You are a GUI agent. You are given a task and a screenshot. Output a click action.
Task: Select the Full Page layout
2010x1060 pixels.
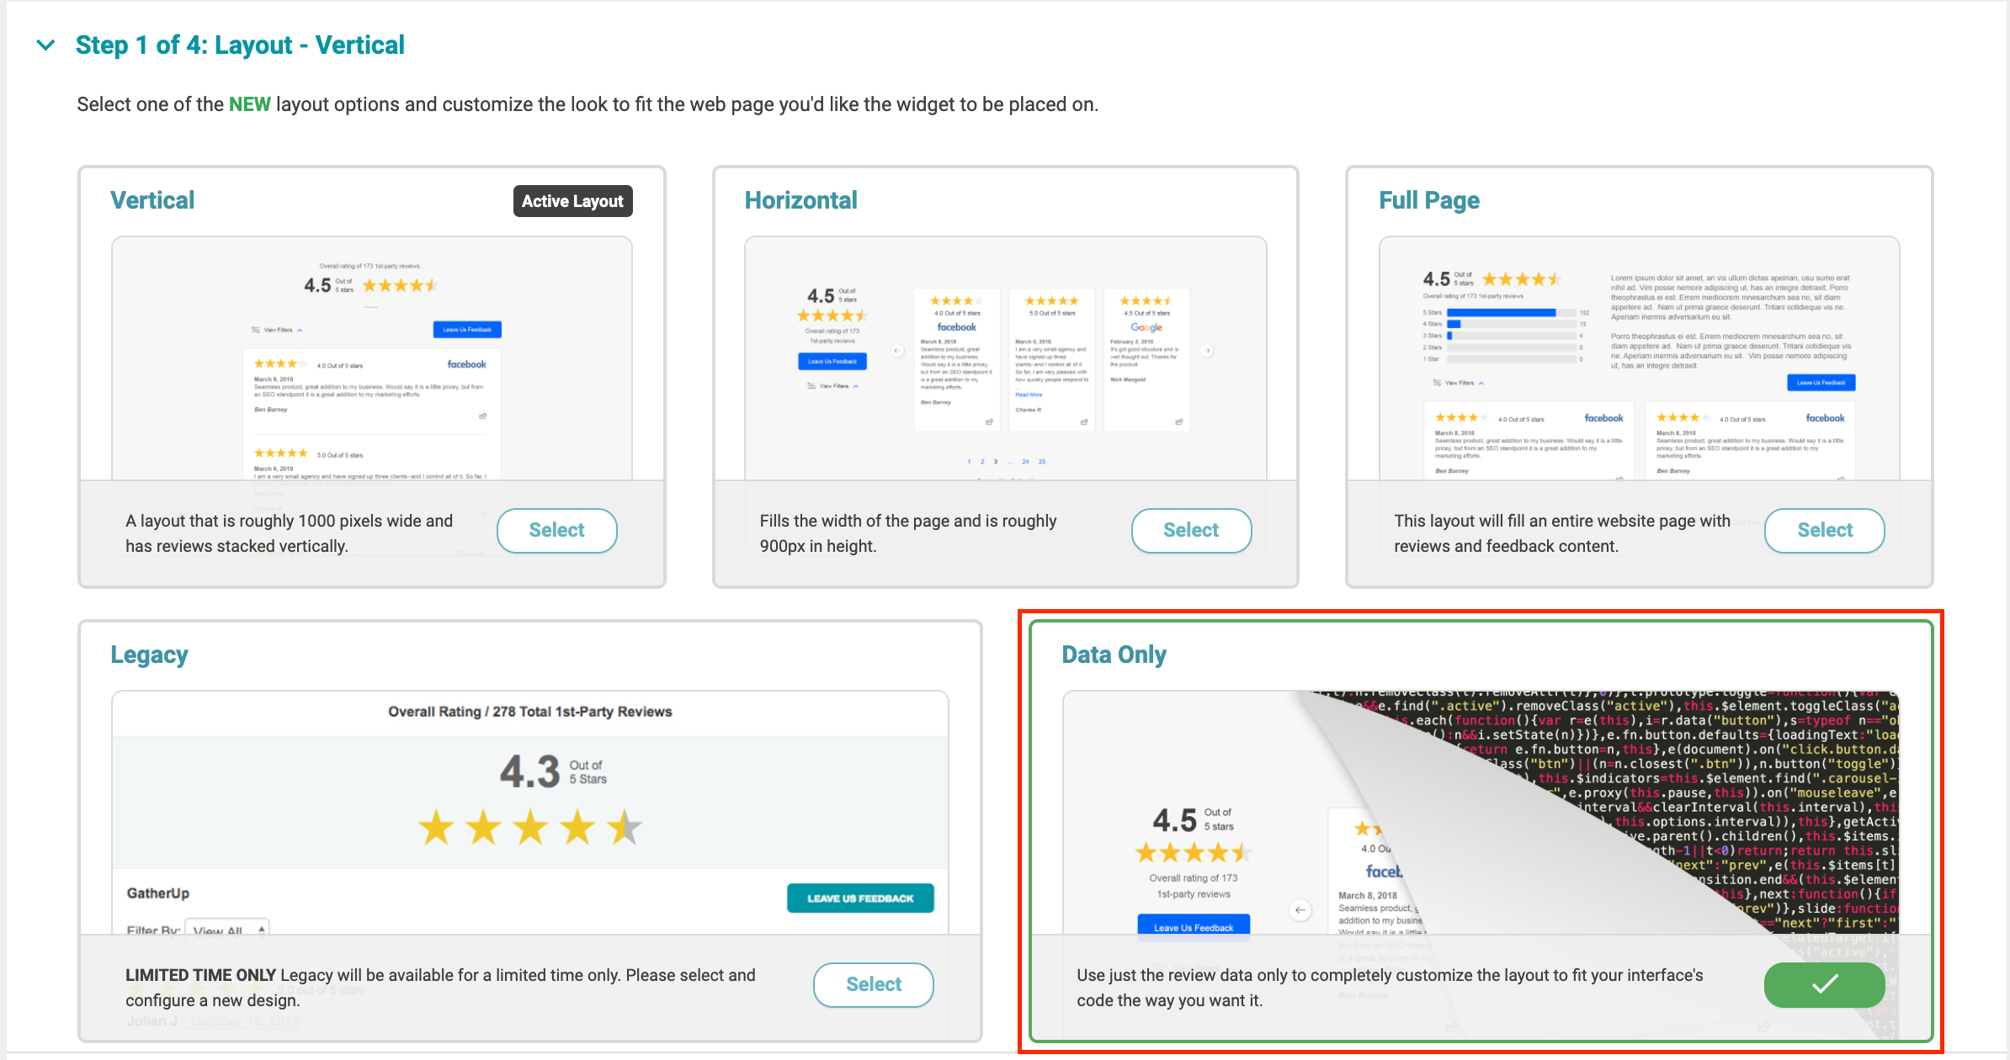coord(1823,531)
